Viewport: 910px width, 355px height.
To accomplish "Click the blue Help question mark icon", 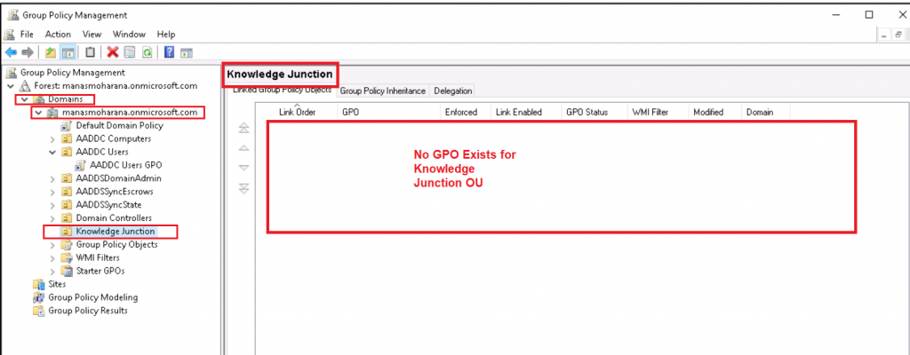I will coord(169,52).
